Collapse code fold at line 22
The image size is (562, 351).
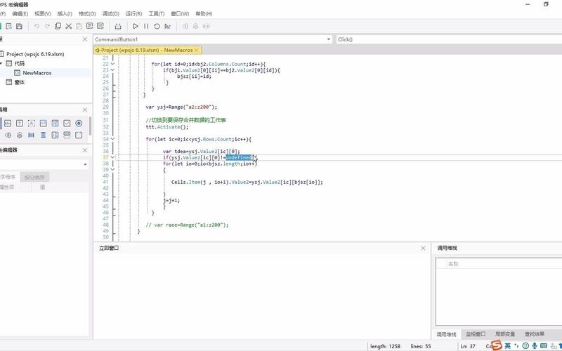(x=112, y=64)
